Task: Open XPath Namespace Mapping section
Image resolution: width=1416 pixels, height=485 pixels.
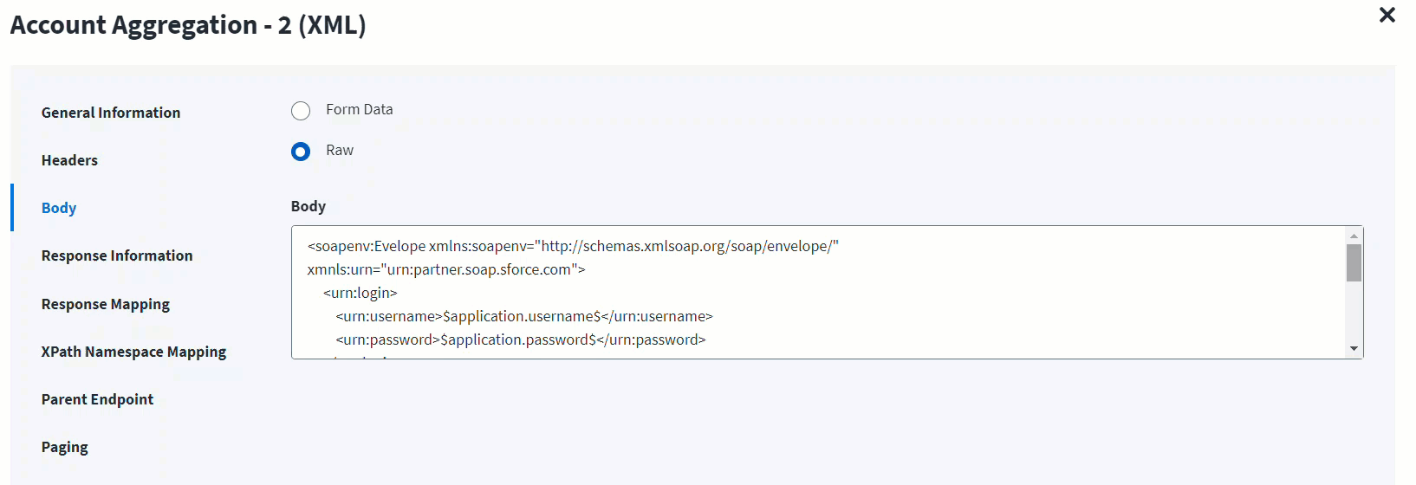Action: point(133,352)
